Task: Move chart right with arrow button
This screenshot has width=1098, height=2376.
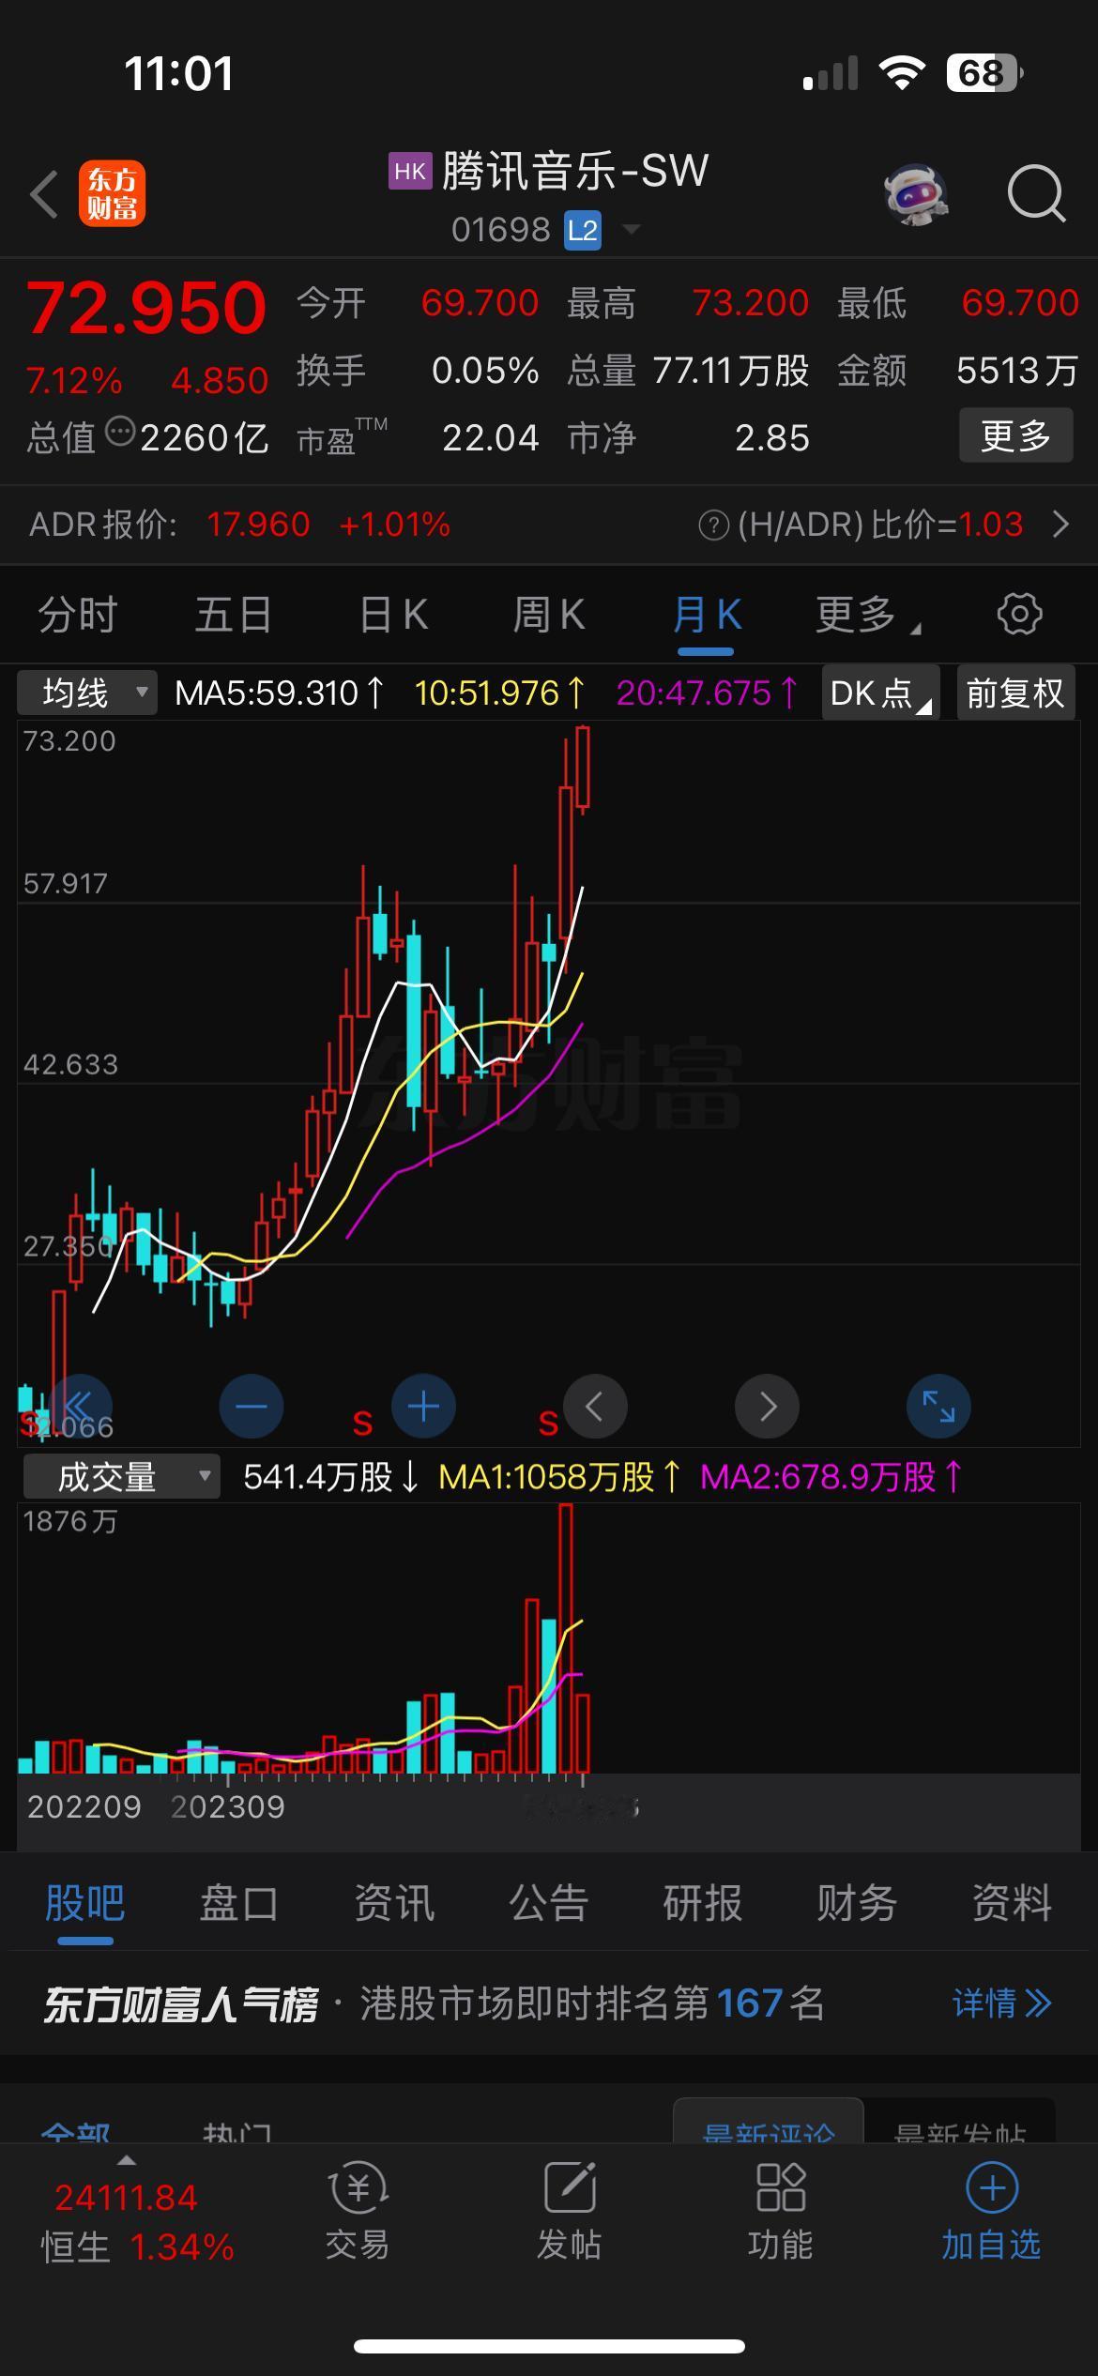Action: click(x=767, y=1407)
